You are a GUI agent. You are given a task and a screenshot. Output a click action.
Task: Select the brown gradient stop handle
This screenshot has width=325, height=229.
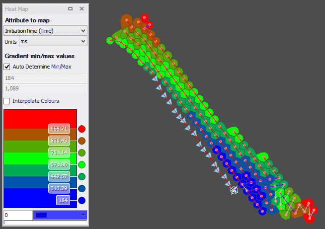82,141
